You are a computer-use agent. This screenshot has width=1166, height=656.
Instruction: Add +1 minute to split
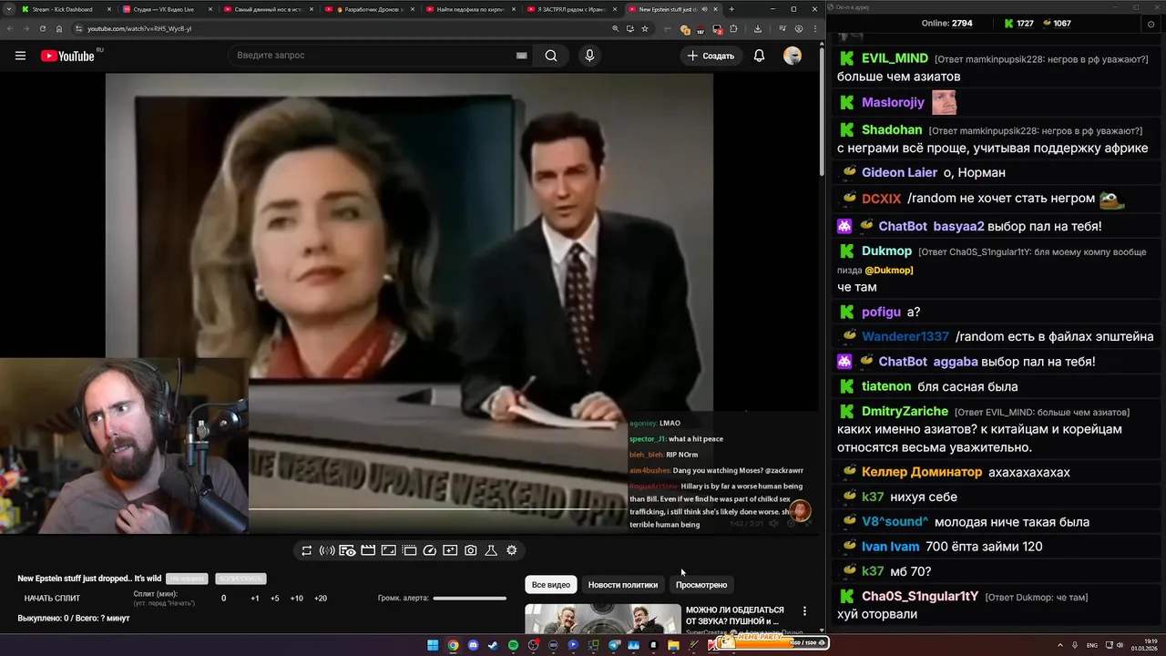pos(255,599)
